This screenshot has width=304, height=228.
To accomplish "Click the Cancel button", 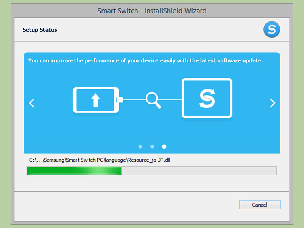I will point(260,205).
